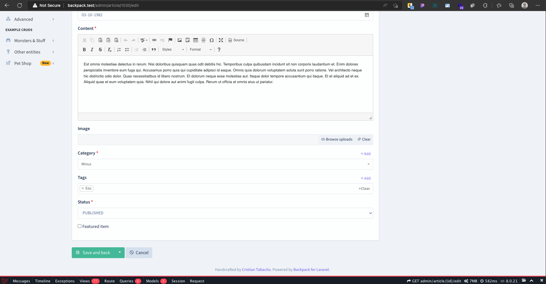Insert an image in the Content editor
Viewport: 546px width, 284px height.
pos(179,40)
